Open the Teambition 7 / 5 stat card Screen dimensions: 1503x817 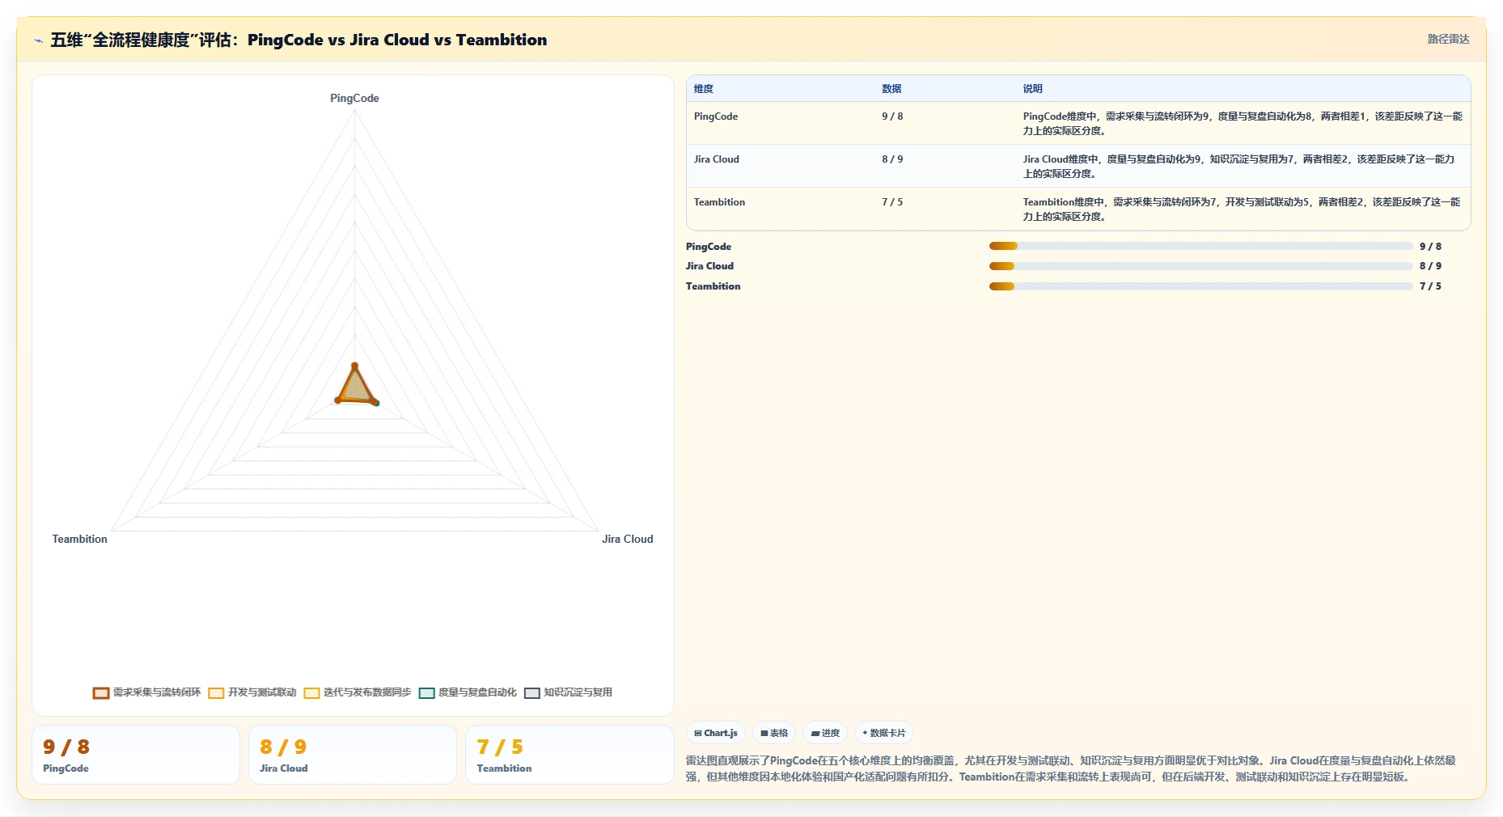[x=569, y=755]
